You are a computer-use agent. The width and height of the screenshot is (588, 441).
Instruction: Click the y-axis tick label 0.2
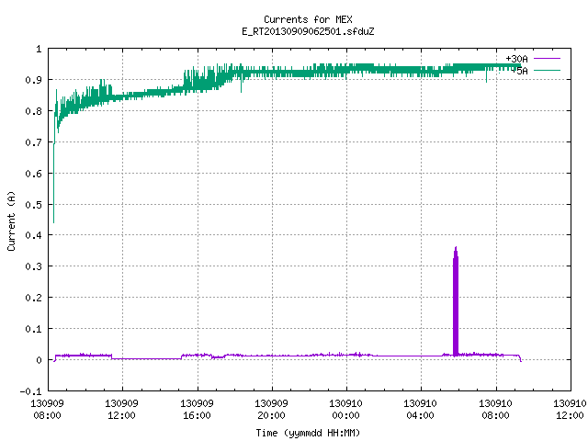[33, 298]
